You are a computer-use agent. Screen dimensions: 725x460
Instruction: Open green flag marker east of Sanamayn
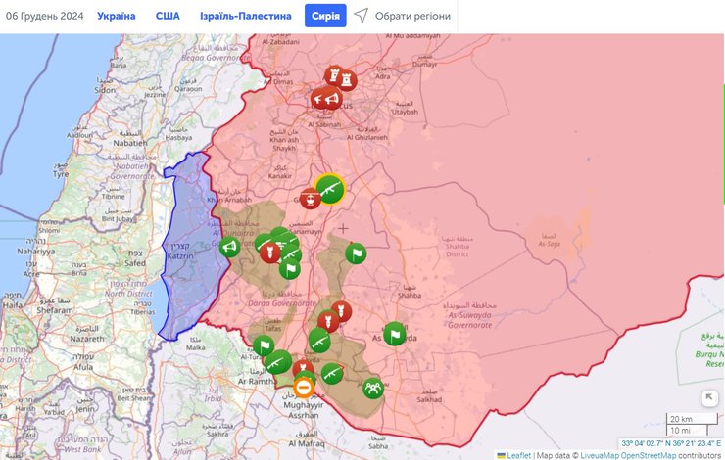[x=356, y=253]
